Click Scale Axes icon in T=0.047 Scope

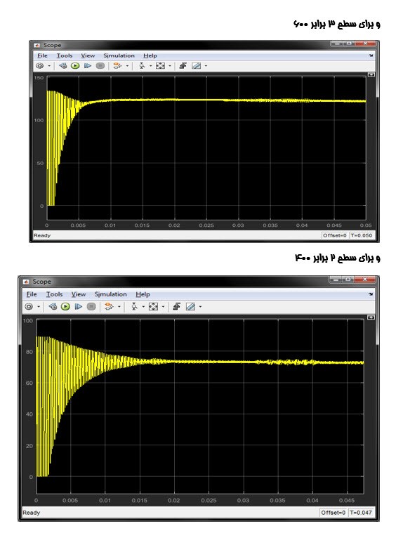153,306
